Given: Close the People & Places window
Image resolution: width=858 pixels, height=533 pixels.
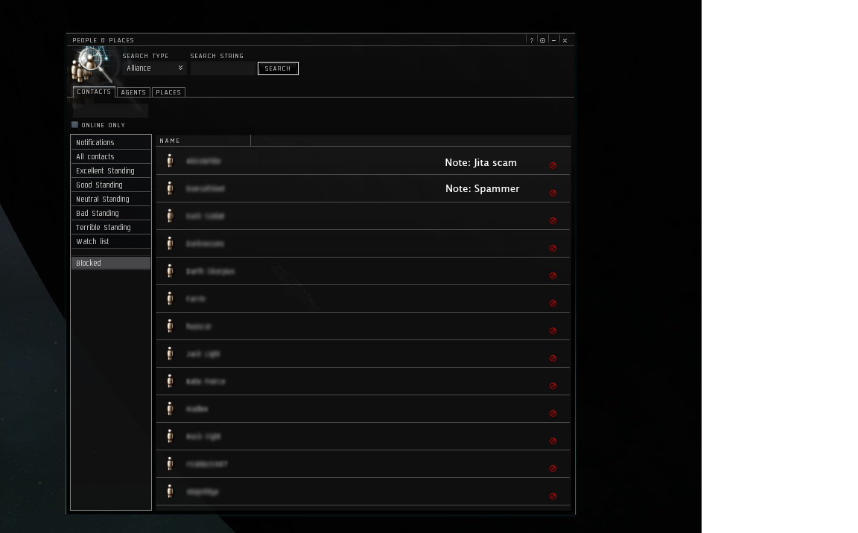Looking at the screenshot, I should point(565,40).
